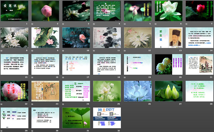Click the animation star icon under slide 22
Viewport: 214px width, 132px height.
(2, 104)
